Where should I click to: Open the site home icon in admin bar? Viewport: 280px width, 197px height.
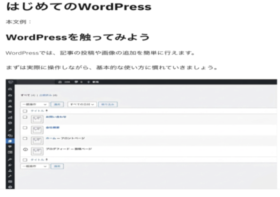[x=60, y=82]
